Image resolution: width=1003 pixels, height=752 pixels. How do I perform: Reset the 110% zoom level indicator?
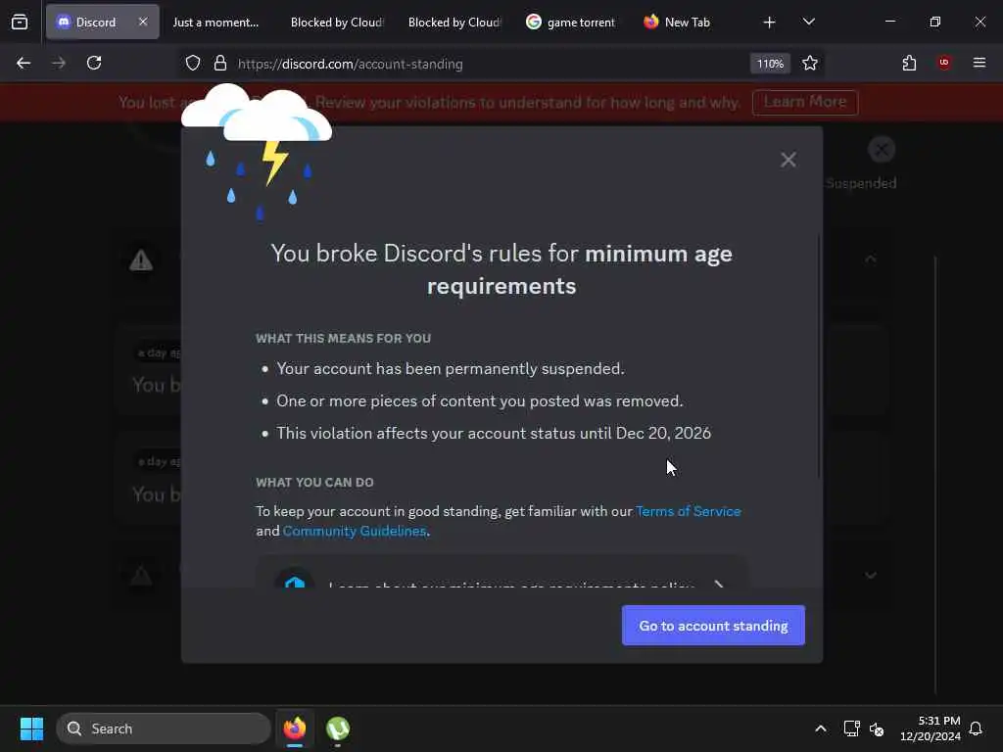click(770, 64)
